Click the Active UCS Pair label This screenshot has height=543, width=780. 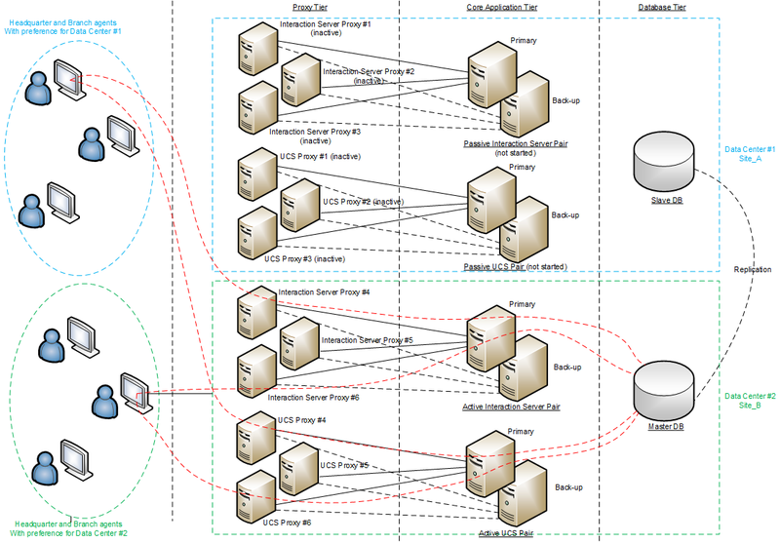coord(506,533)
